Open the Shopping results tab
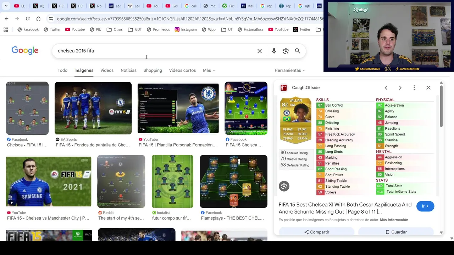Screen dimensions: 454x255 [x=153, y=70]
